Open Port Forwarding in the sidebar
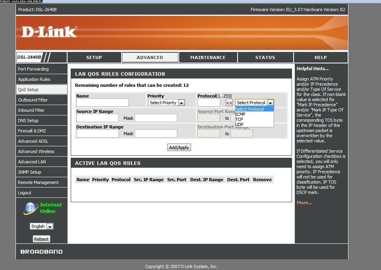Screen dimensions: 381x270 [x=42, y=69]
